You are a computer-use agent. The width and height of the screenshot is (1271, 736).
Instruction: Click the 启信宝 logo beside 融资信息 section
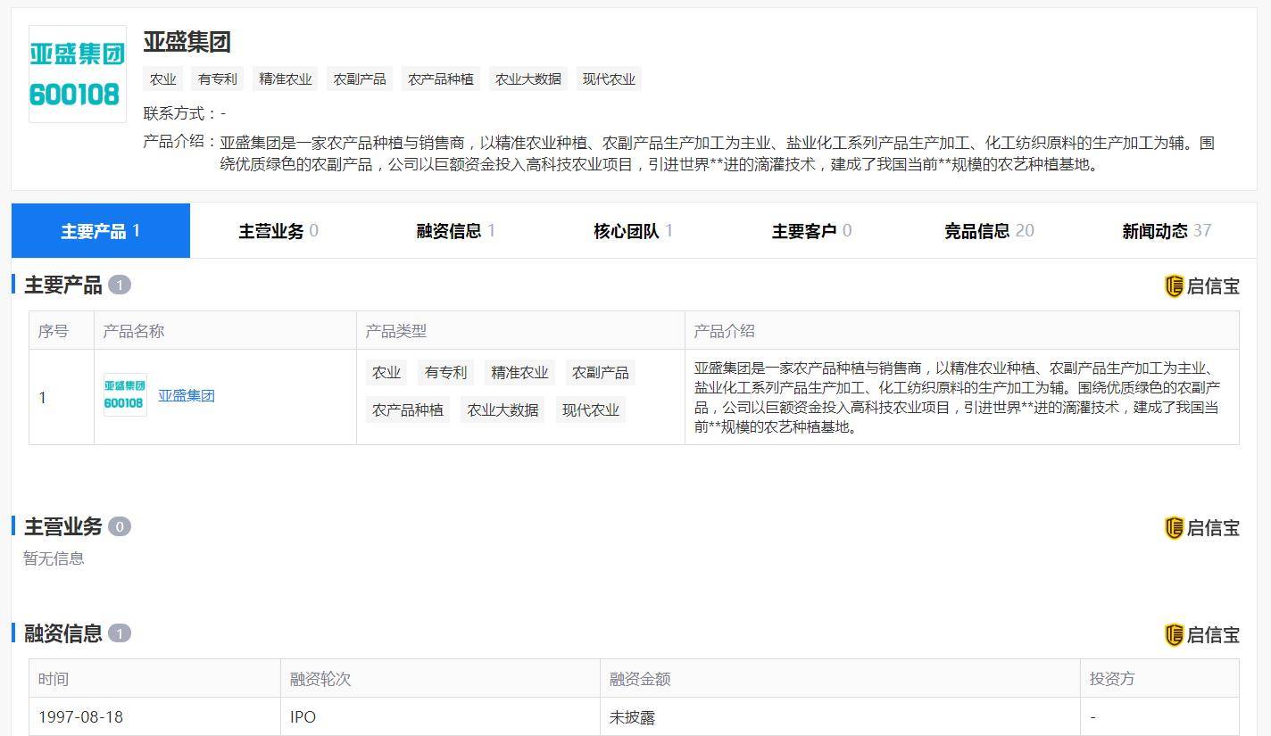1202,635
